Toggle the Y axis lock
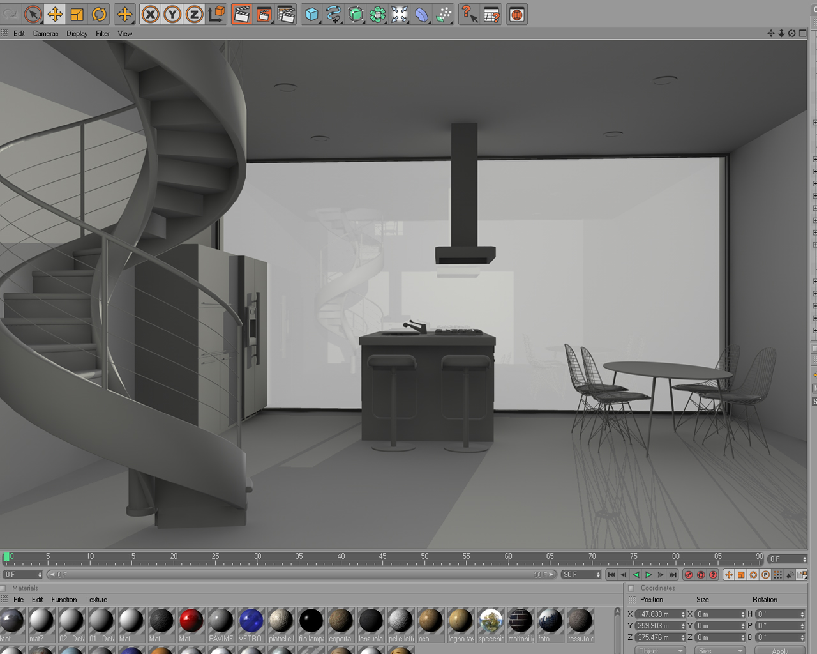This screenshot has width=817, height=654. [172, 13]
